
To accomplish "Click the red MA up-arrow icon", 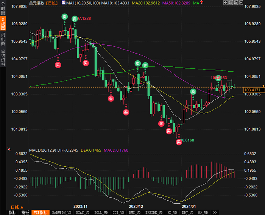I will tap(202, 2).
